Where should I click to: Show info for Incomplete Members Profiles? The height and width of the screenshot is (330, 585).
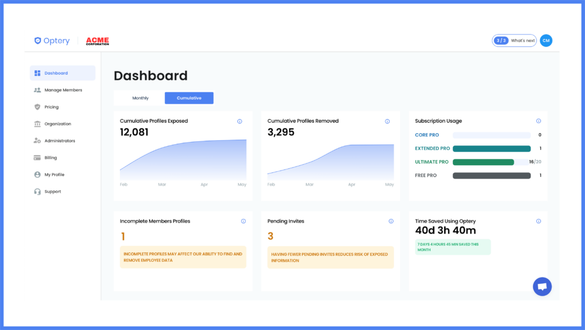point(243,221)
